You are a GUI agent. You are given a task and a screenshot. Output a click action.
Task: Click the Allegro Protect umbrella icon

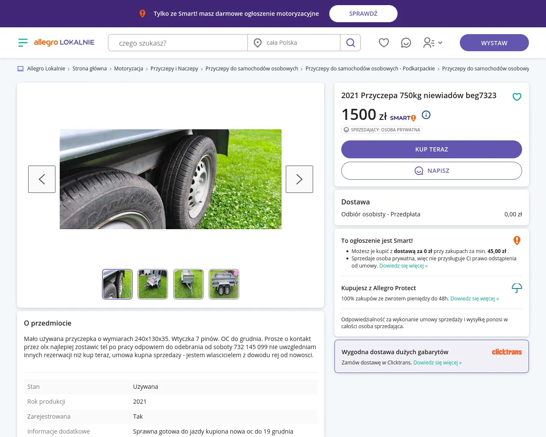[517, 288]
